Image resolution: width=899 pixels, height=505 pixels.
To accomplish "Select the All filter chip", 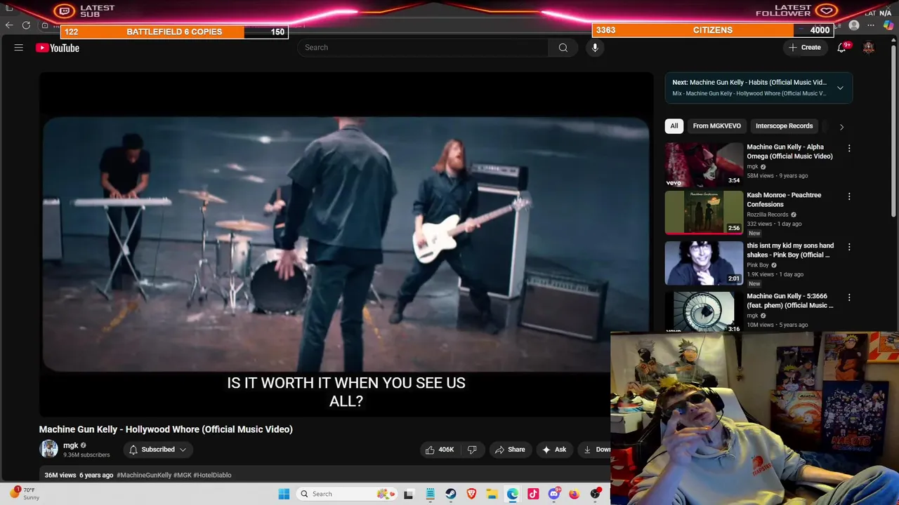I will (674, 126).
